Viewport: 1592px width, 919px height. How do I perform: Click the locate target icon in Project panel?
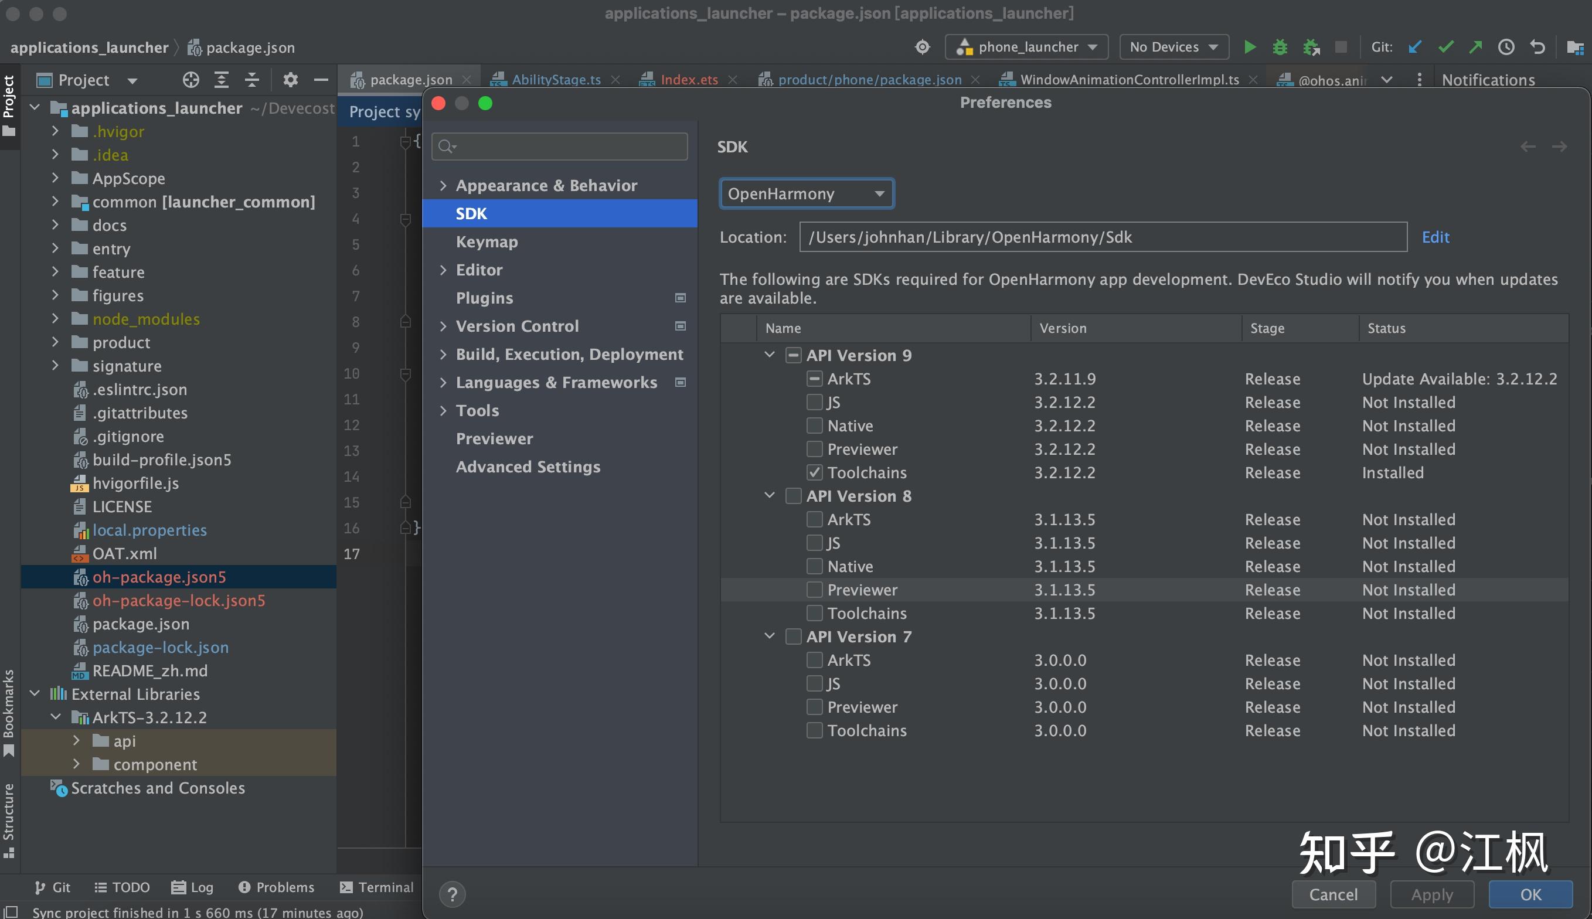[x=191, y=80]
